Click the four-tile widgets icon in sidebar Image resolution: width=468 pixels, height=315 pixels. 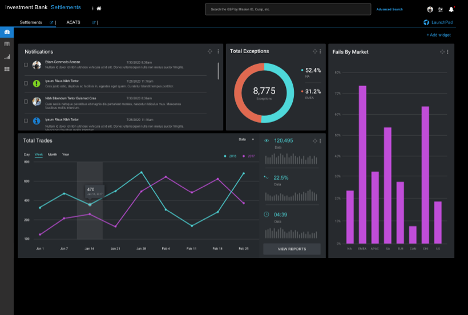click(7, 69)
